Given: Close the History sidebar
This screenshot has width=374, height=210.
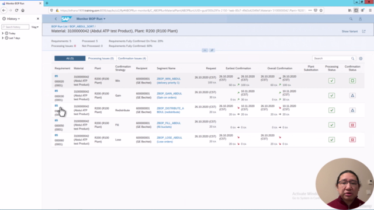Looking at the screenshot, I should (37, 19).
